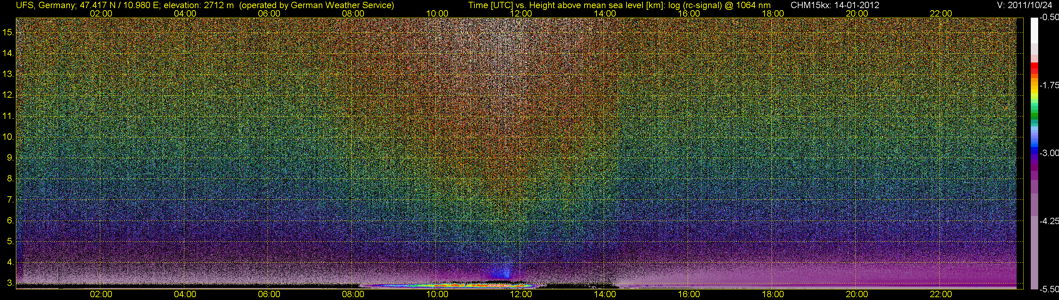1059x300 pixels.
Task: Click the '06:00' label on the lower time axis
Action: pos(269,294)
